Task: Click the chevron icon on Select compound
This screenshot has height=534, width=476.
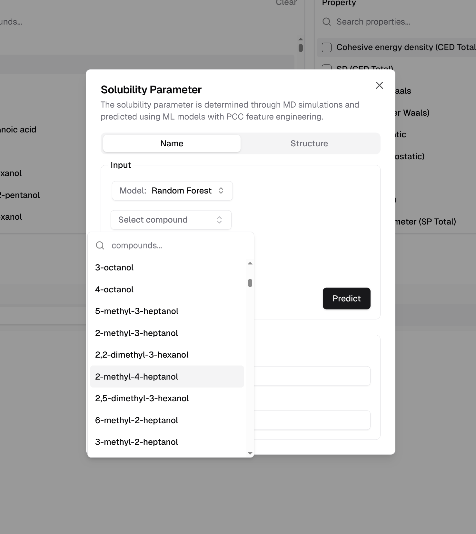Action: [219, 220]
